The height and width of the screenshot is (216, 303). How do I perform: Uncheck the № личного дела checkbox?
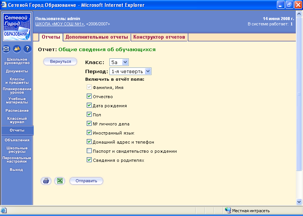[x=89, y=124]
